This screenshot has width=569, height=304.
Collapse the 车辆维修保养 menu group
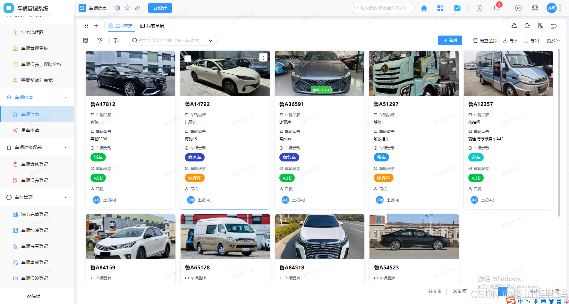click(x=66, y=147)
